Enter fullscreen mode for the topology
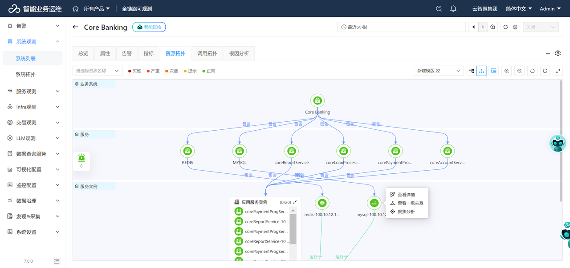Screen dimensions: 570x268 (x=558, y=71)
